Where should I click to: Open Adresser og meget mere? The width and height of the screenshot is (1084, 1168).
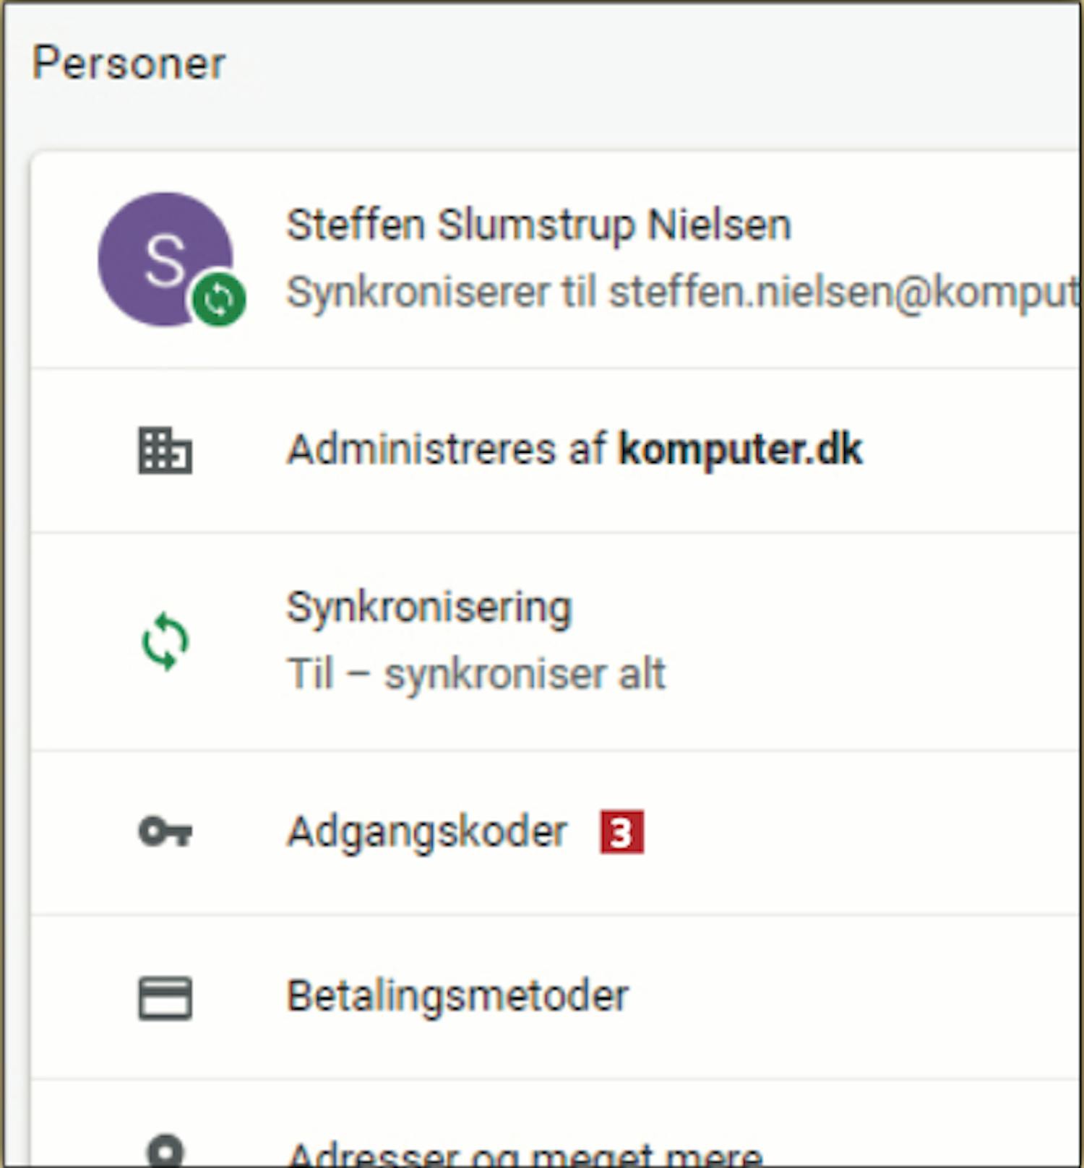[x=524, y=1153]
